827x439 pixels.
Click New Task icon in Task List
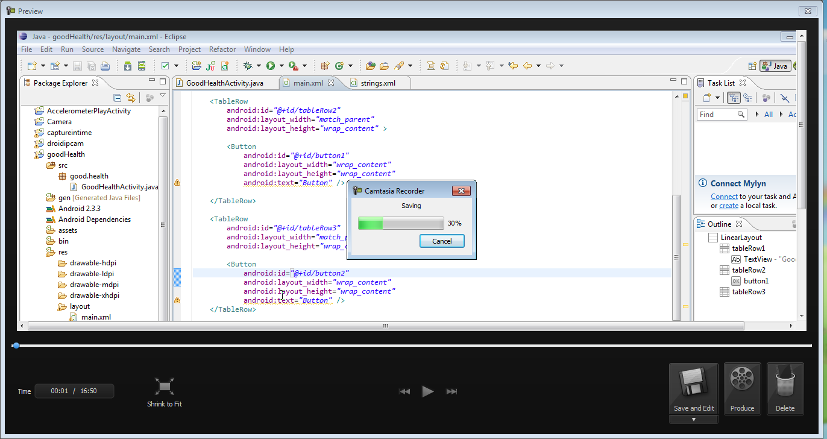tap(708, 98)
